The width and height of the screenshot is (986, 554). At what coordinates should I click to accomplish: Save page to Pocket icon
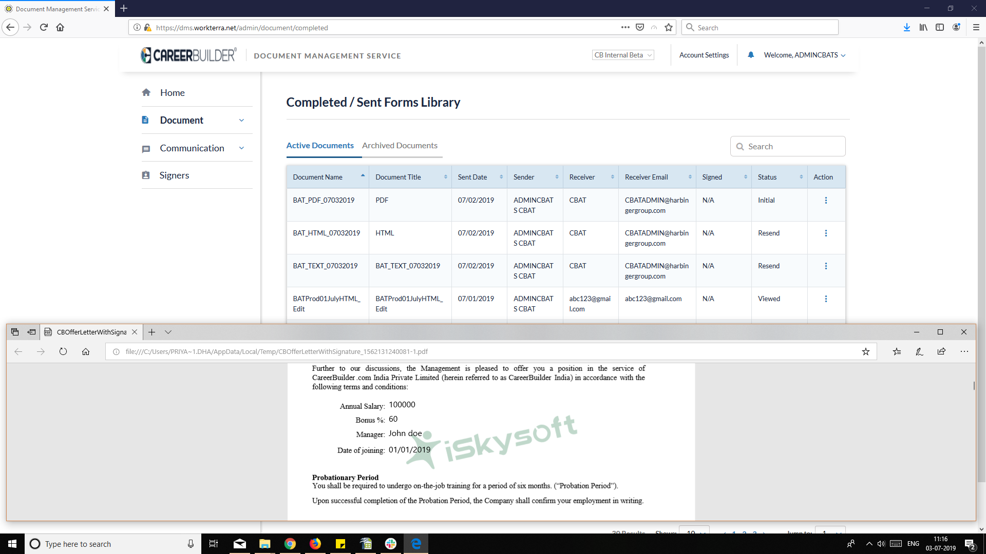[x=640, y=27]
